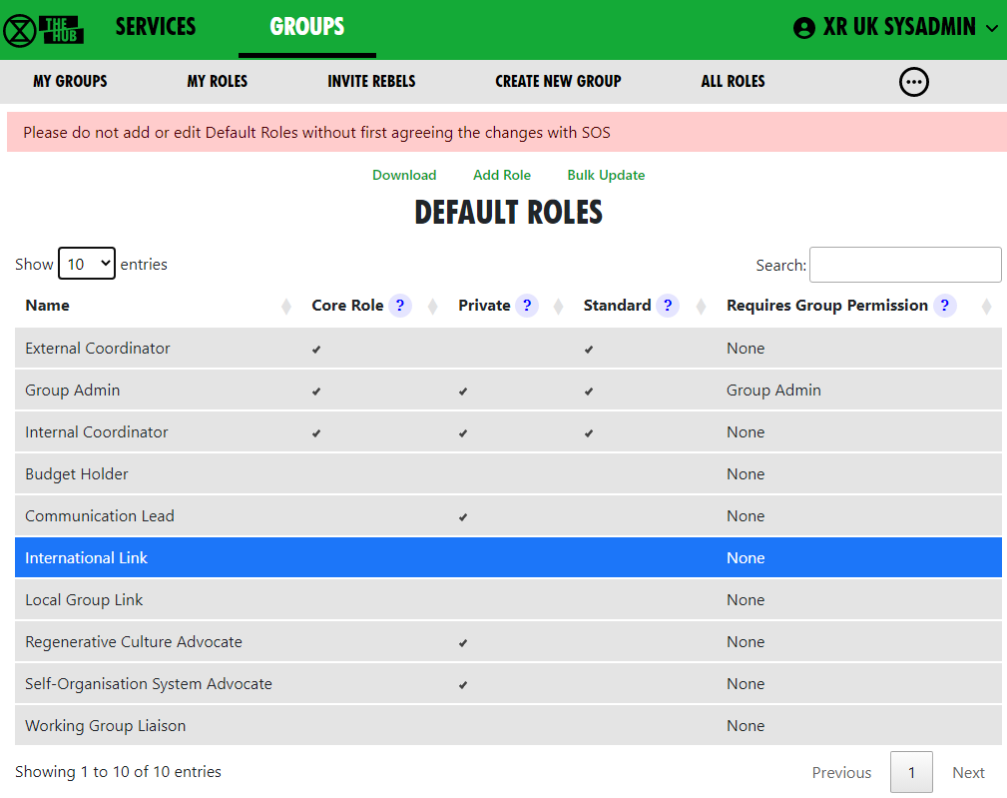Viewport: 1007px width, 798px height.
Task: Sort by Requires Group Permission arrows
Action: pos(986,307)
